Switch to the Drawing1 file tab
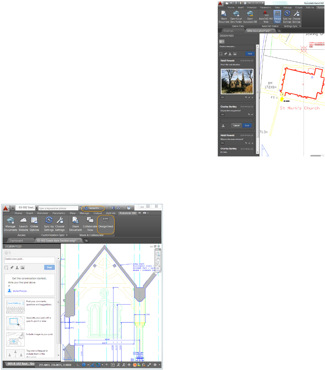Image resolution: width=325 pixels, height=370 pixels. [x=228, y=31]
